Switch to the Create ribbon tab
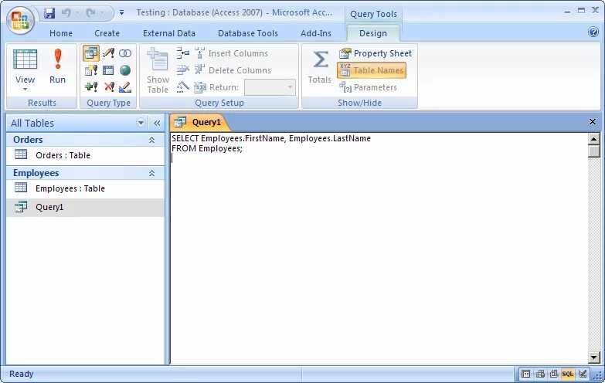 click(107, 33)
